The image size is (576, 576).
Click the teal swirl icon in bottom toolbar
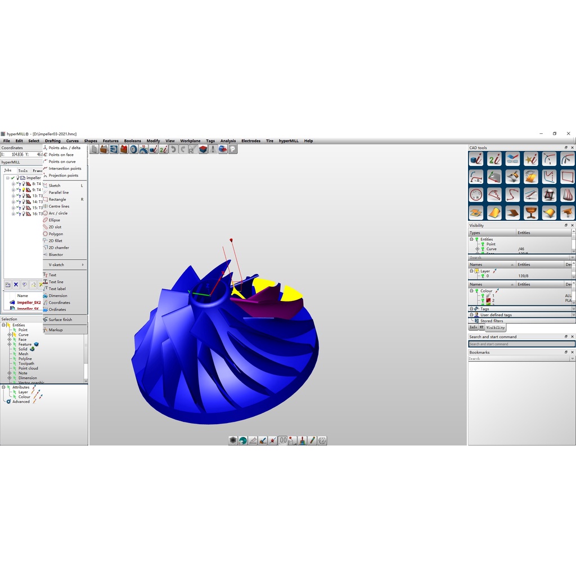243,440
